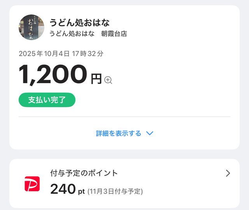Click the 1,200 payment amount
249x210 pixels.
click(x=53, y=74)
